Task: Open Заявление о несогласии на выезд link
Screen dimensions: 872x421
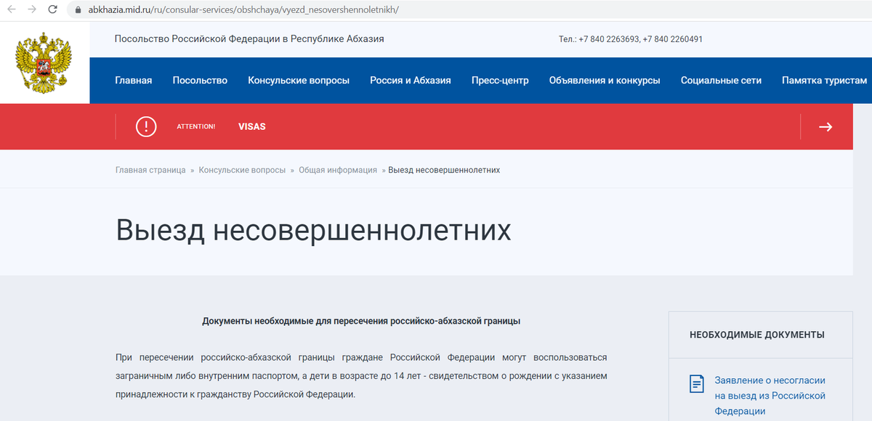Action: tap(770, 396)
